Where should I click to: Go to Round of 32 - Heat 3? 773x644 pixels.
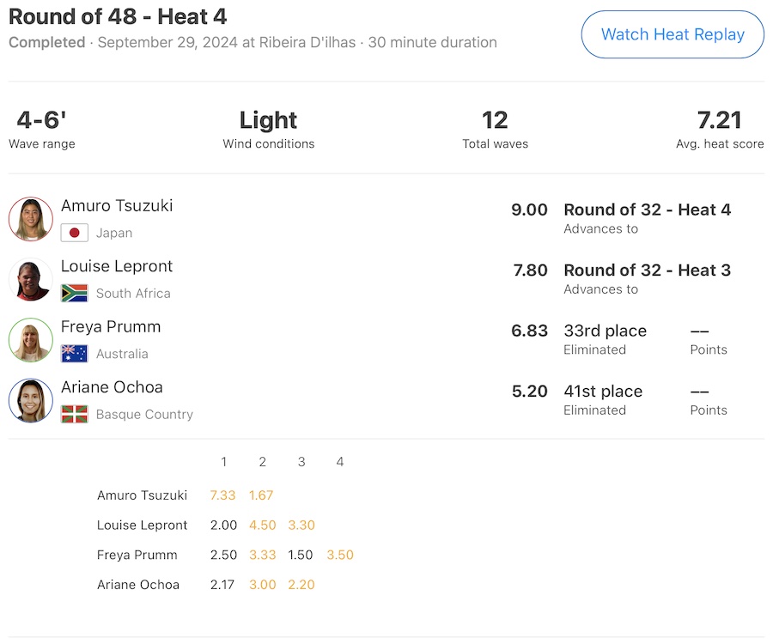coord(647,270)
